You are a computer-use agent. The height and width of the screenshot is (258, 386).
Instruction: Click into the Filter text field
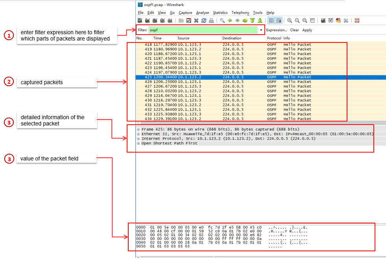203,30
